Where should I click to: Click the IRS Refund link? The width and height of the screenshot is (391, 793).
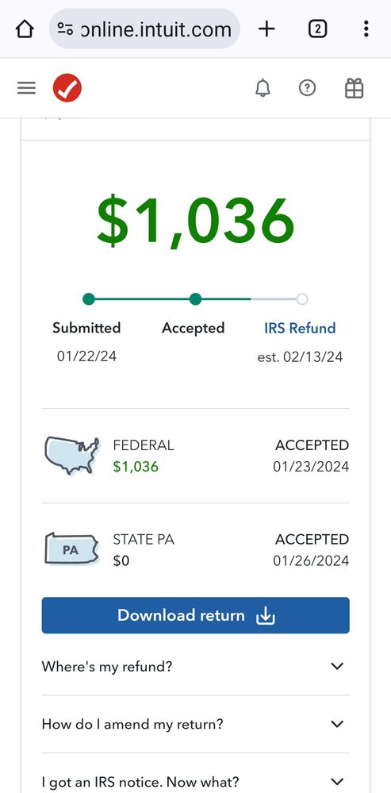coord(300,328)
